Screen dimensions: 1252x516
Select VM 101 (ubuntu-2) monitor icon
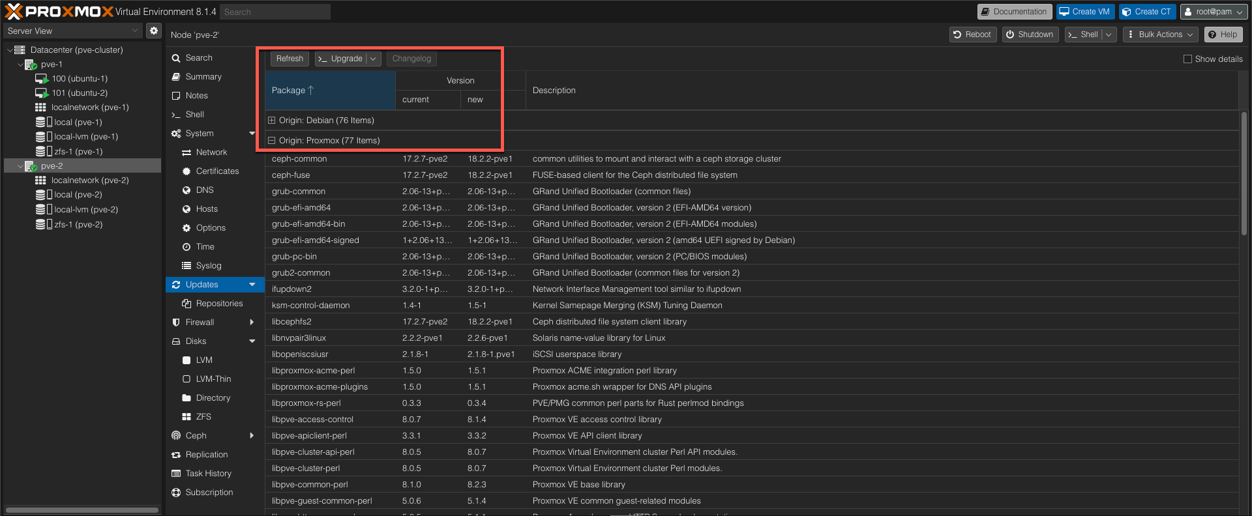[42, 93]
